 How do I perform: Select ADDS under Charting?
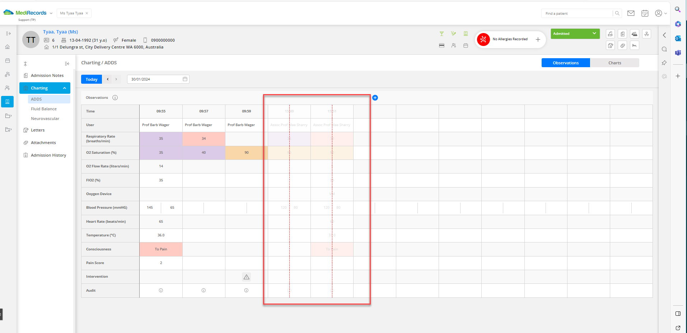tap(49, 99)
